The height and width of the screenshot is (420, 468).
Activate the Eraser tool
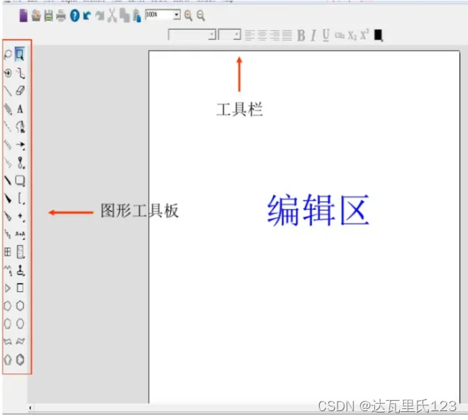[20, 90]
